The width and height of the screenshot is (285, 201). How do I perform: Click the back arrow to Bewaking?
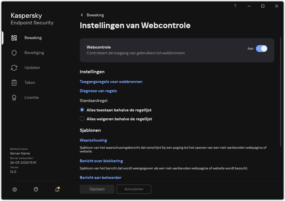(82, 15)
